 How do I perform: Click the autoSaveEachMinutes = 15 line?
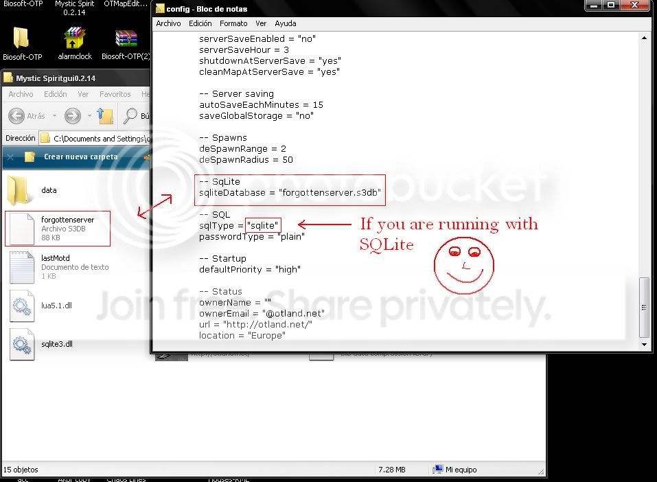click(261, 105)
